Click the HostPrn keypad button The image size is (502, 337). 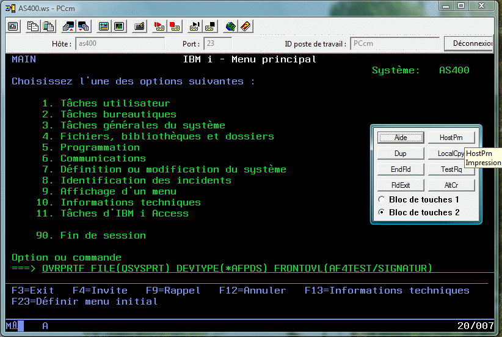pos(451,138)
